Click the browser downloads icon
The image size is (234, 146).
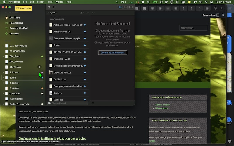(x=216, y=8)
